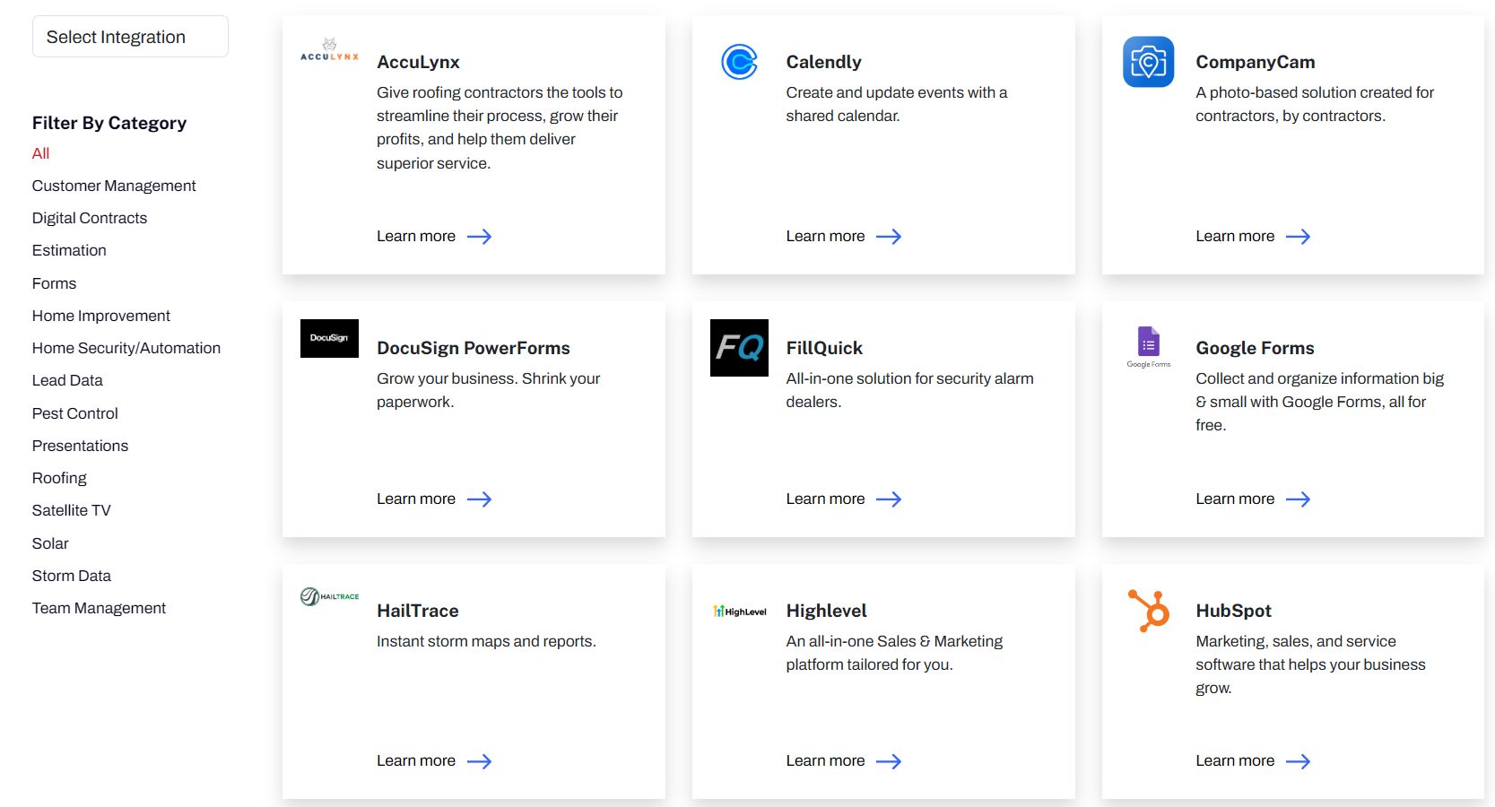Viewport: 1495px width, 807px height.
Task: Filter by Digital Contracts category
Action: [90, 218]
